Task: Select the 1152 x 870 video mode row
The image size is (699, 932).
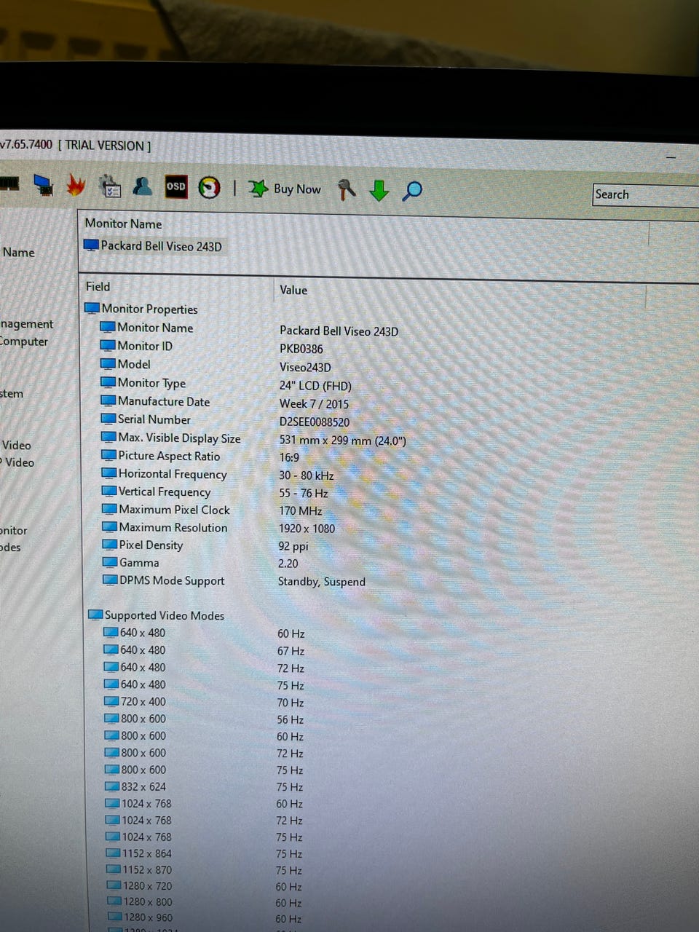Action: tap(204, 870)
